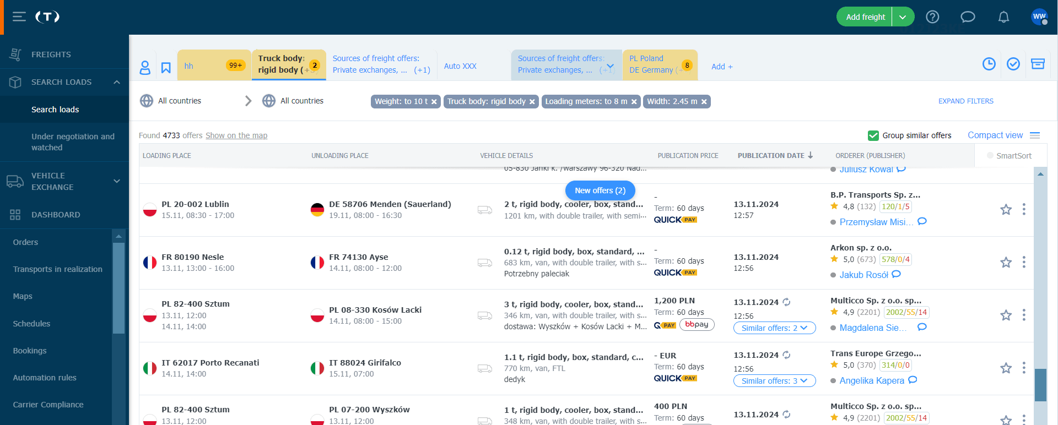Open the notifications bell

pyautogui.click(x=1003, y=17)
